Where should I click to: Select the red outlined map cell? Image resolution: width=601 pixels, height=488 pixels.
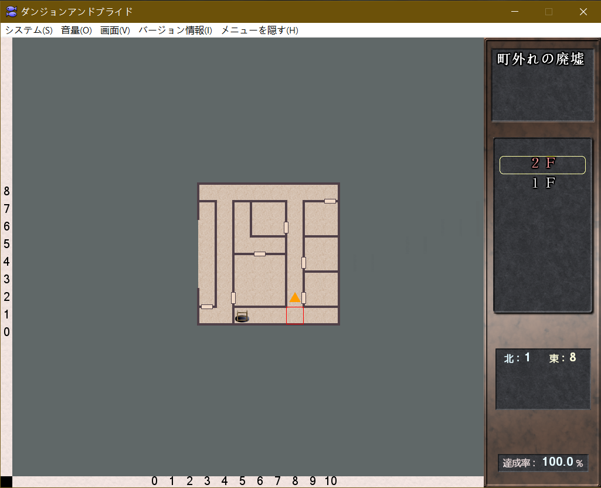pos(295,316)
